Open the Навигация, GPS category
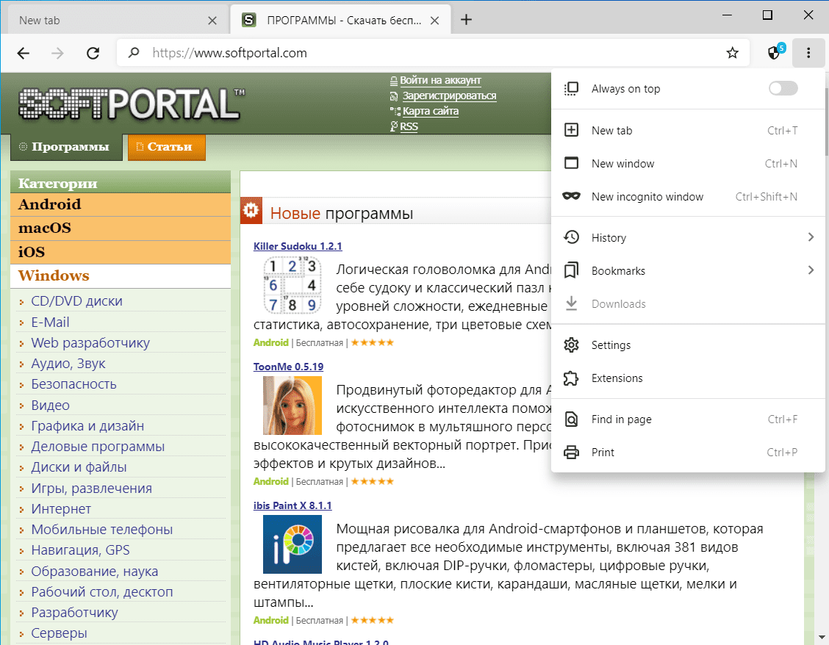 [80, 550]
